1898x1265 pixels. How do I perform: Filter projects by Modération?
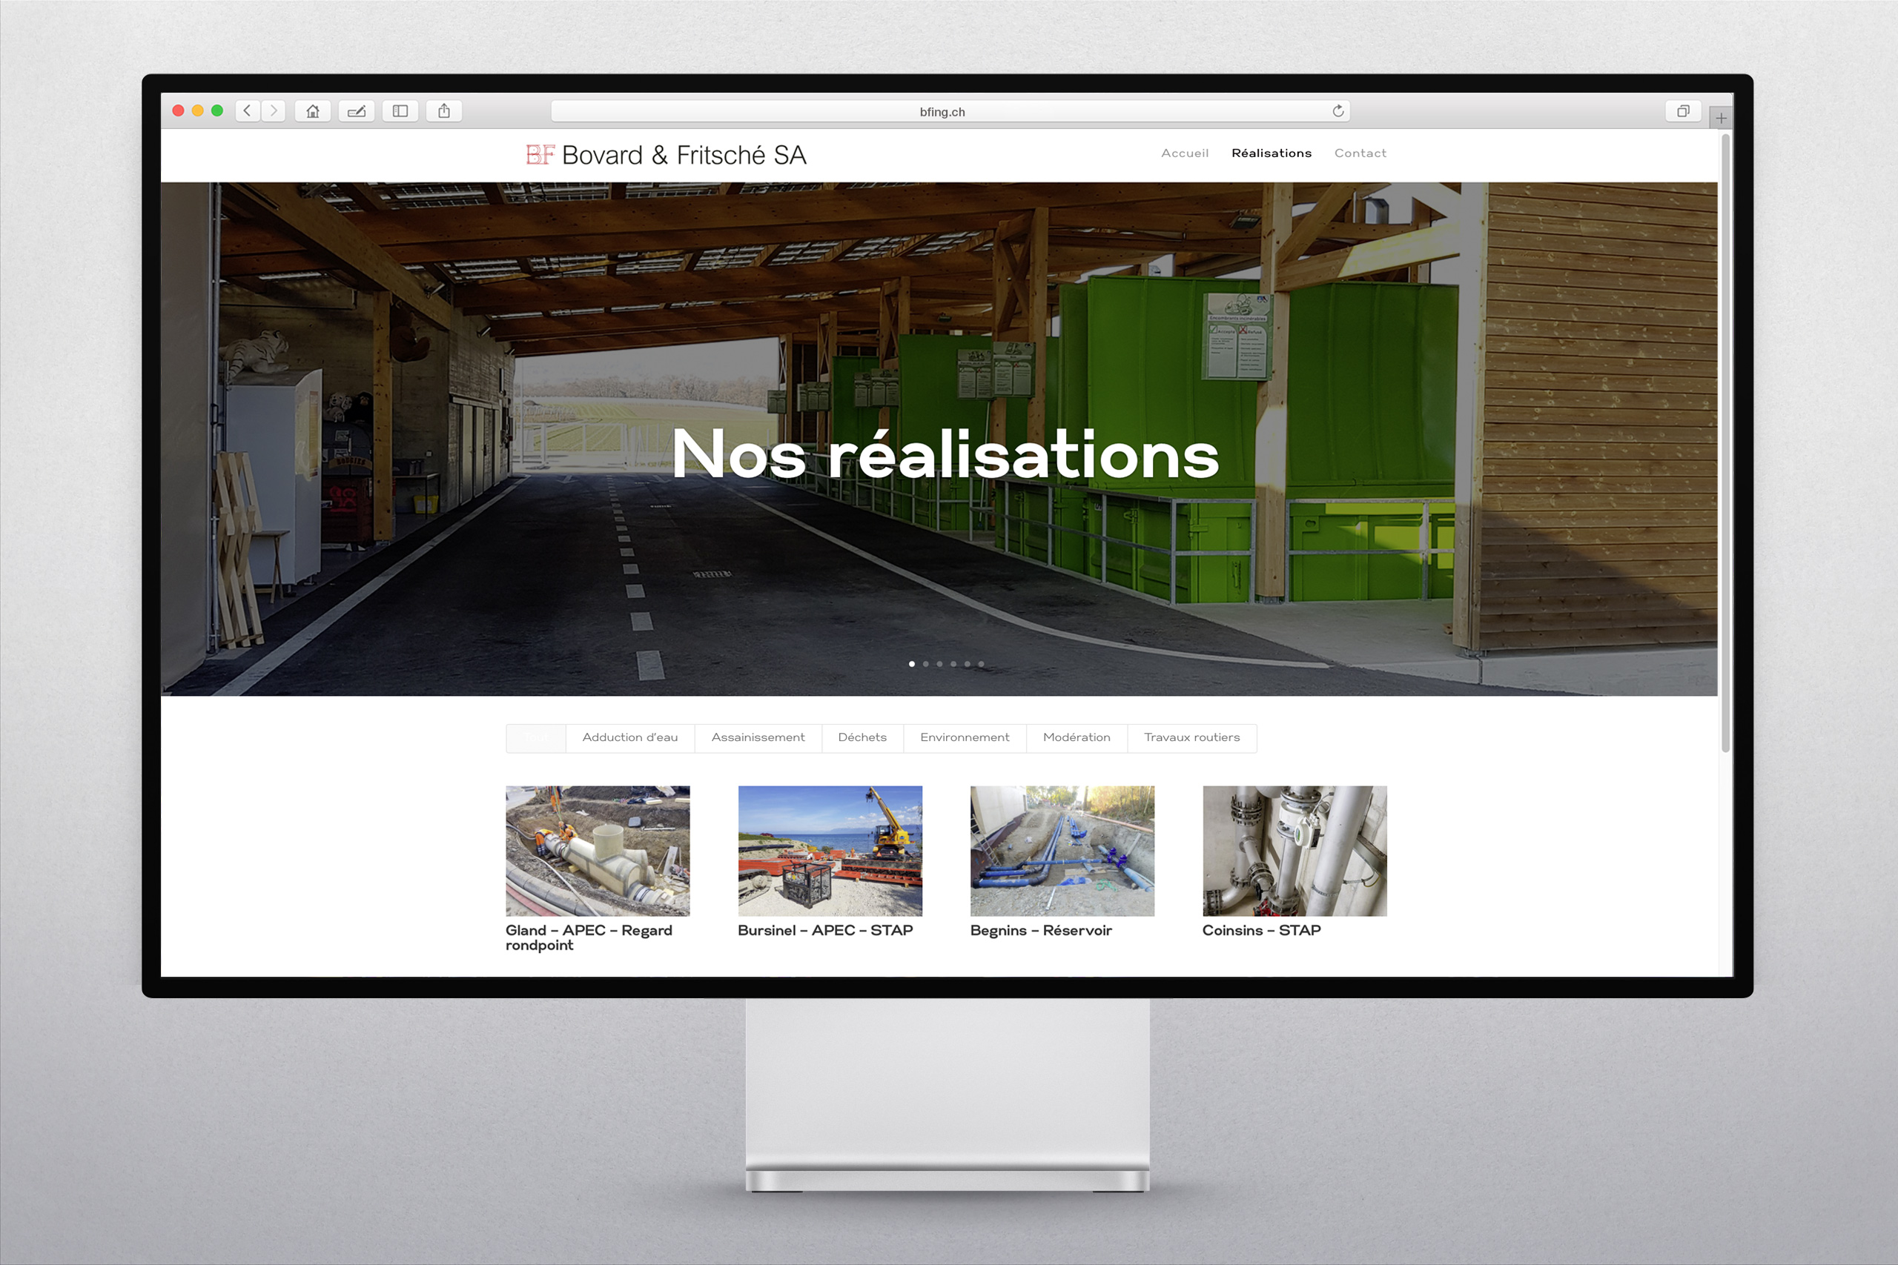[x=1077, y=738]
